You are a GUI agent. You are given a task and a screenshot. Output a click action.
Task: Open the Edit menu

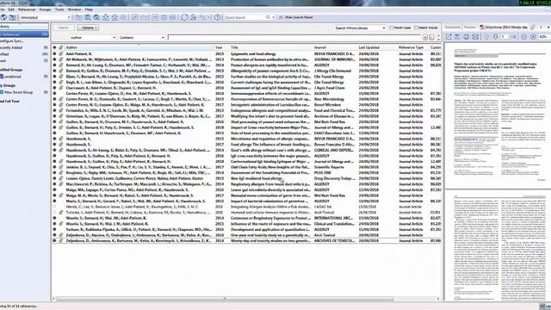click(11, 9)
